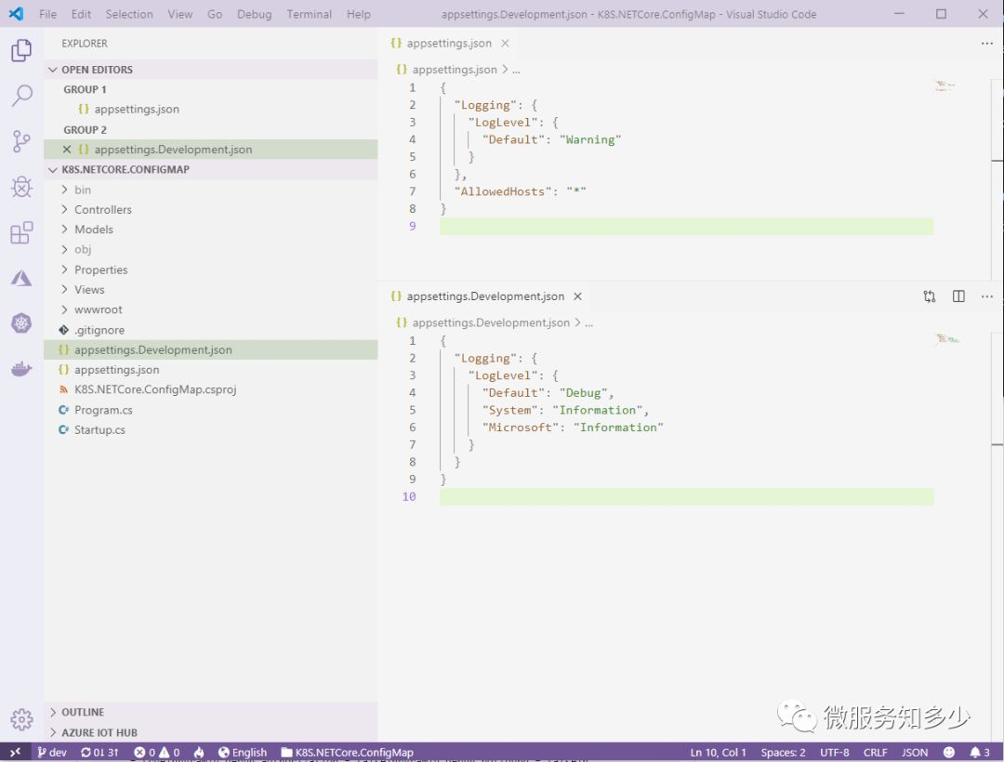Open the Terminal menu
This screenshot has height=762, width=1004.
pyautogui.click(x=309, y=14)
